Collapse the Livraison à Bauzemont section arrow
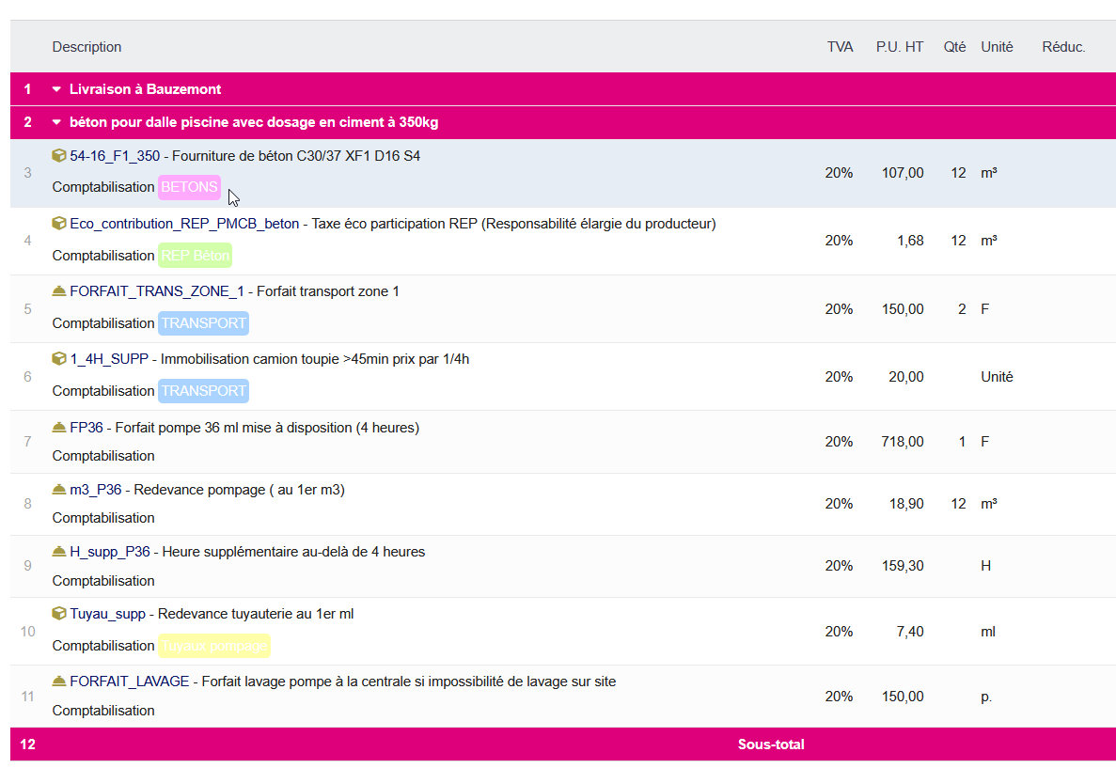The image size is (1116, 768). click(57, 89)
